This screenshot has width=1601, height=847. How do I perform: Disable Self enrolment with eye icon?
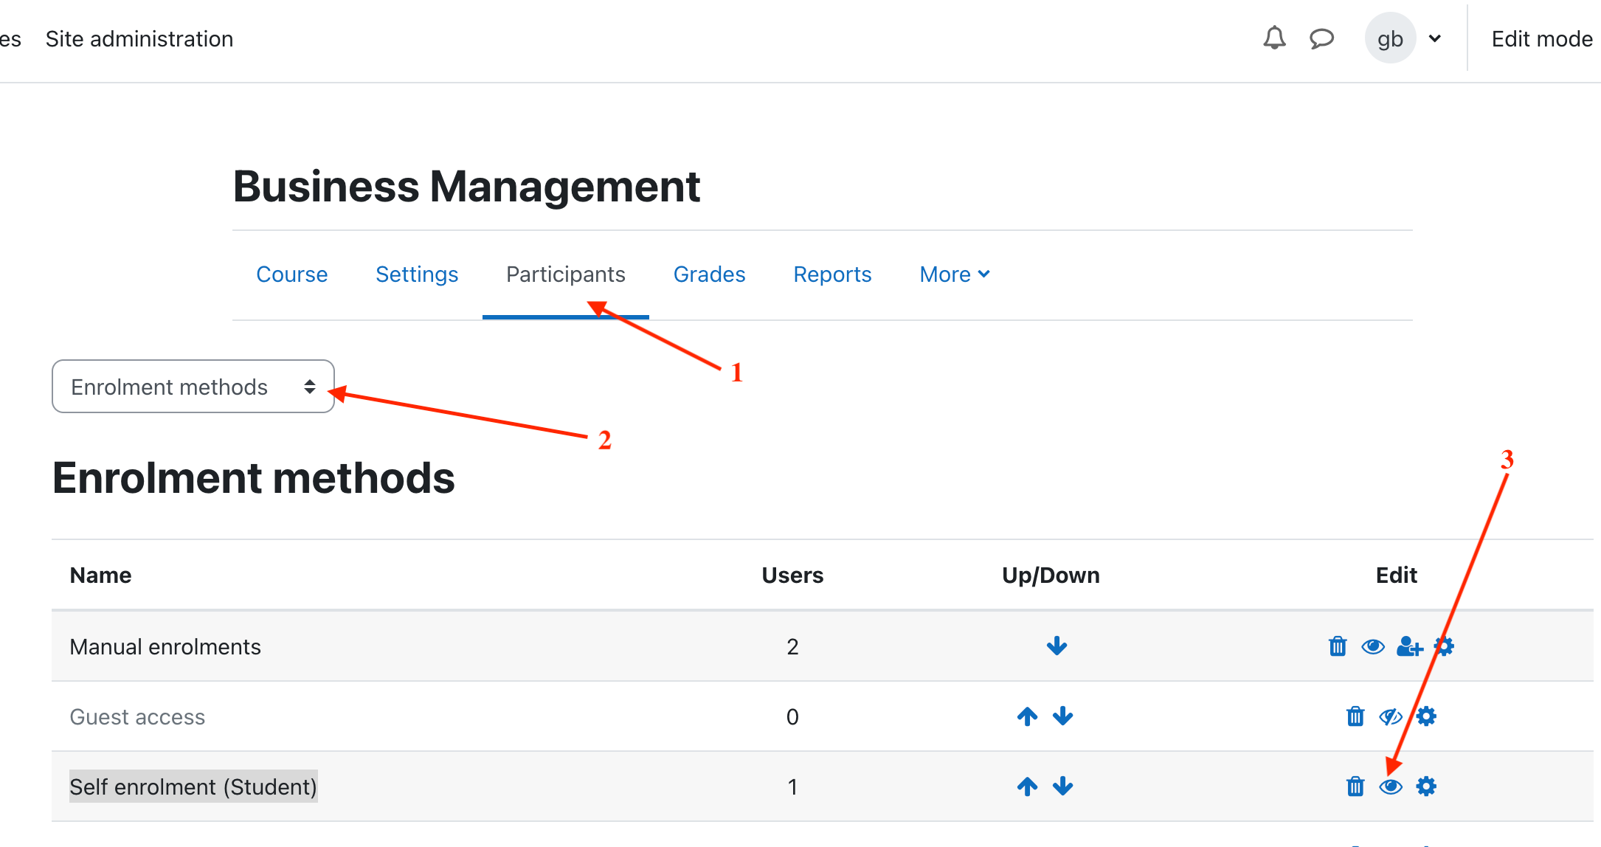(x=1390, y=786)
